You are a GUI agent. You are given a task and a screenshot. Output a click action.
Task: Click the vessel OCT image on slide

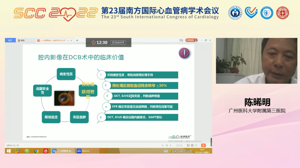(x=64, y=98)
